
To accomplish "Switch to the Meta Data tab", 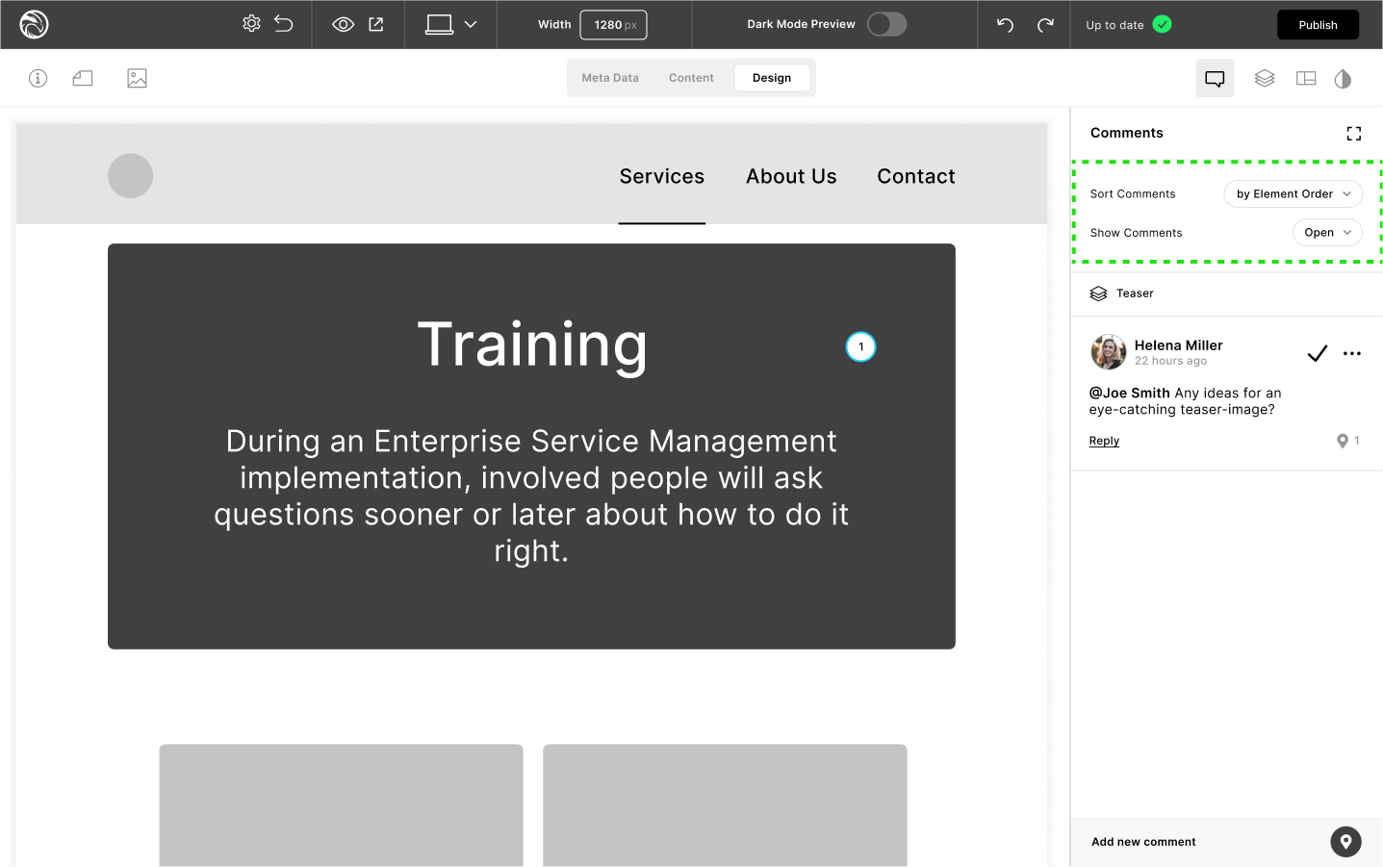I will 610,78.
